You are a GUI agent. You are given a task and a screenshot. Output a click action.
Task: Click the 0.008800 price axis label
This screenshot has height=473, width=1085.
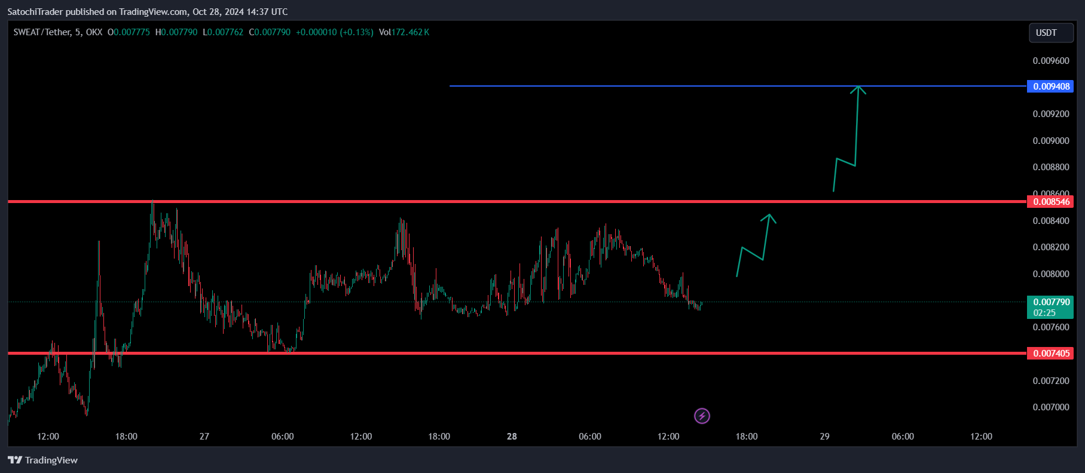pyautogui.click(x=1051, y=167)
